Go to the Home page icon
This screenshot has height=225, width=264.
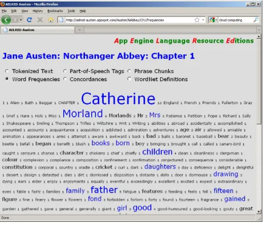51,20
